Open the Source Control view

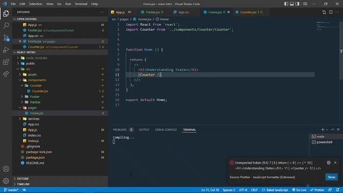coord(6,38)
